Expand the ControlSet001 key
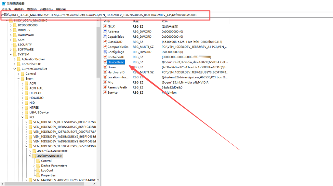 point(15,64)
